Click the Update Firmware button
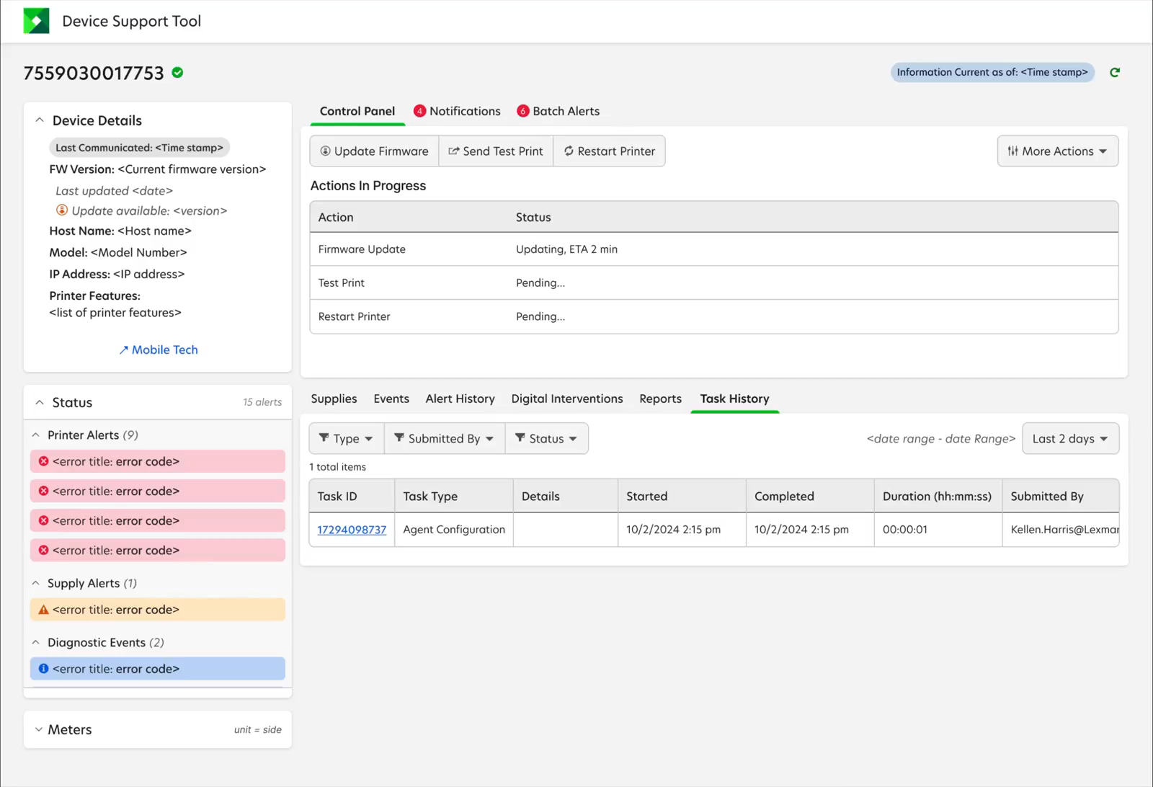The width and height of the screenshot is (1153, 787). coord(375,151)
